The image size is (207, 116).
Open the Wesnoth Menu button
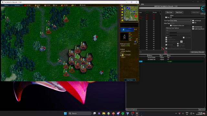tap(6, 5)
